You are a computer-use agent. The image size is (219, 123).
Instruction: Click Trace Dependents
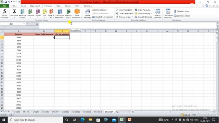point(125,13)
